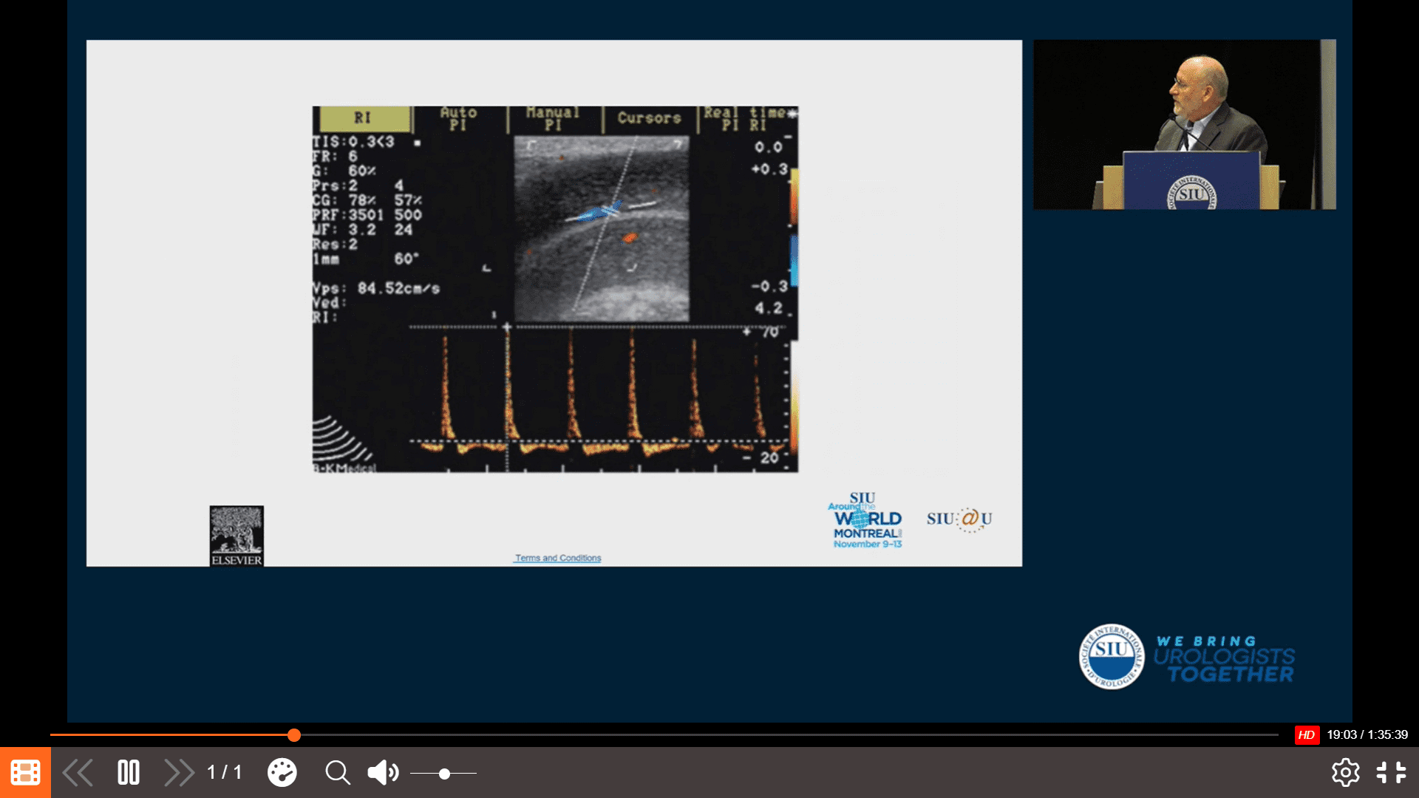Exit fullscreen mode
1419x798 pixels.
(1391, 773)
